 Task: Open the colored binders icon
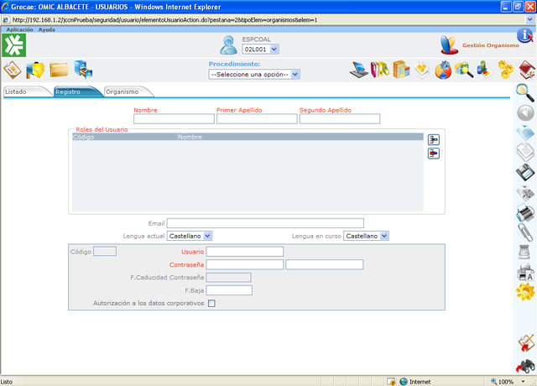coord(380,70)
